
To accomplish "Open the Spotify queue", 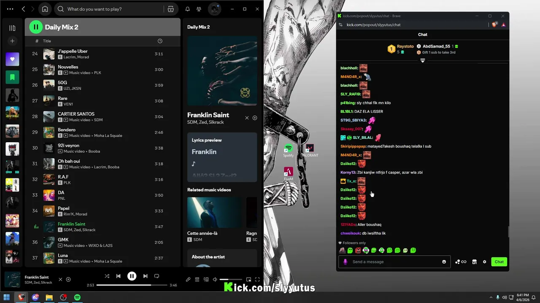I will click(x=197, y=279).
